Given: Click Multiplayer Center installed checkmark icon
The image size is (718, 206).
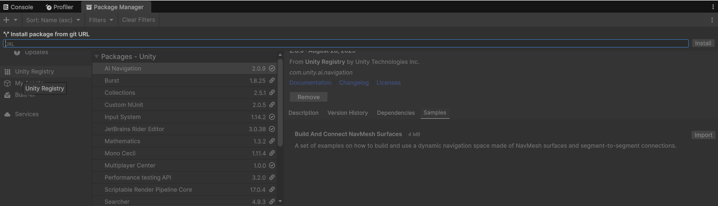Looking at the screenshot, I should (272, 165).
